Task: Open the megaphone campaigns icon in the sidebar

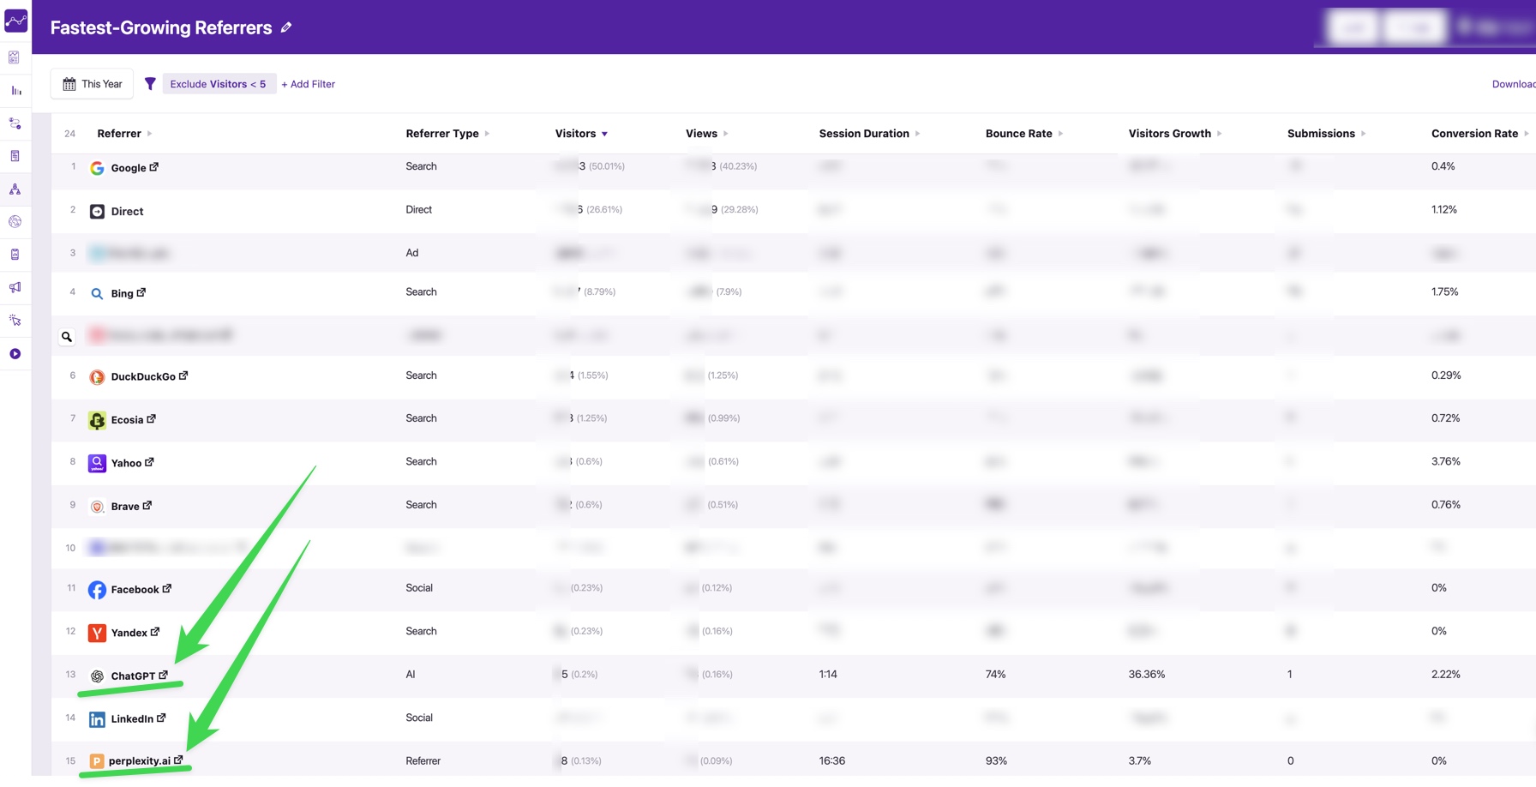Action: click(x=15, y=288)
